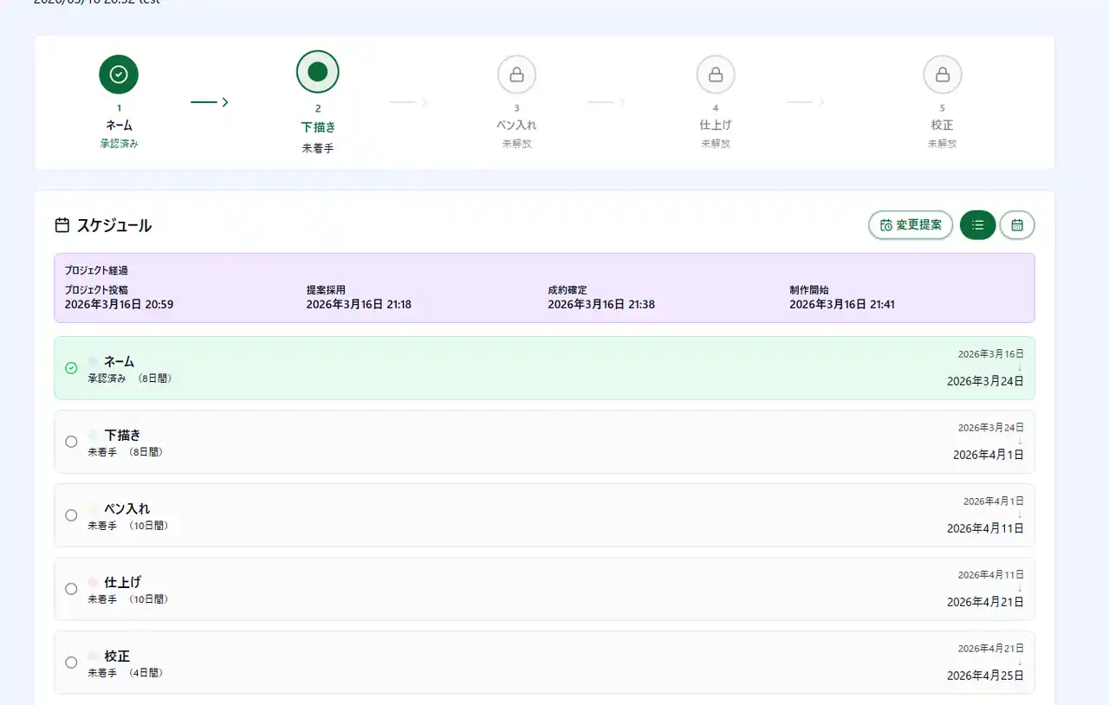Select the ペン入れ row status circle
The image size is (1109, 705).
click(x=71, y=515)
